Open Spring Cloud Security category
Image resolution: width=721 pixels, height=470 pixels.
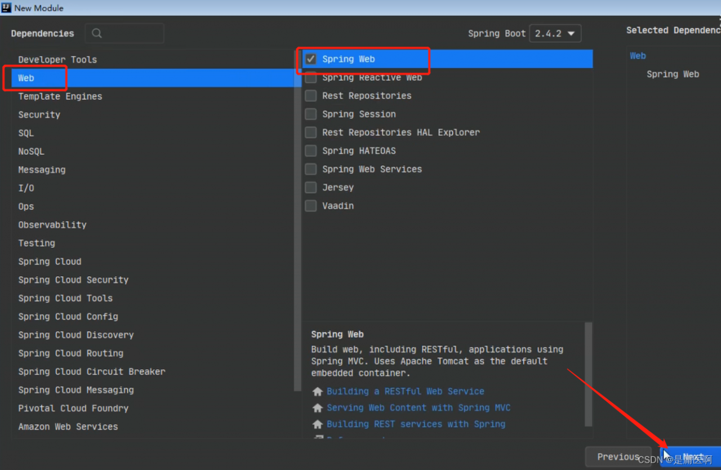pos(153,280)
